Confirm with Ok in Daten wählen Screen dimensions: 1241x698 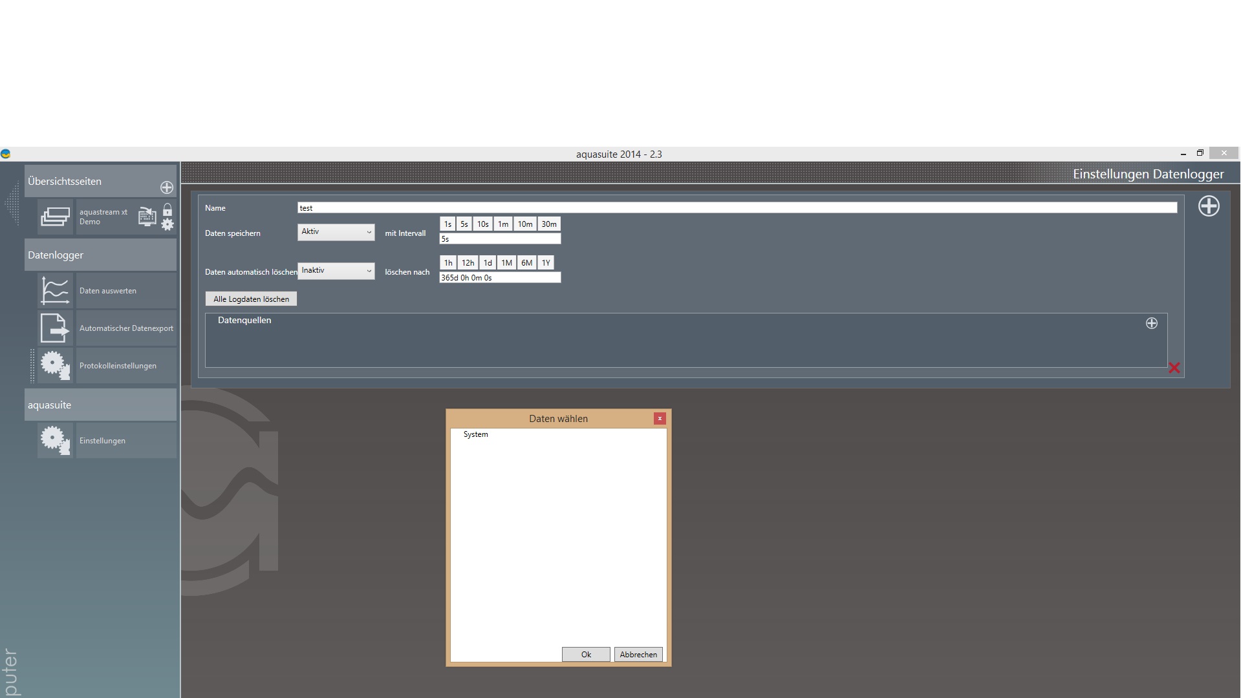tap(586, 655)
